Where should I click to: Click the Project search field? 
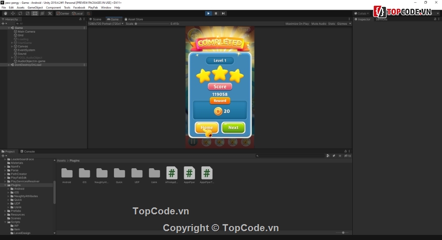(290, 156)
